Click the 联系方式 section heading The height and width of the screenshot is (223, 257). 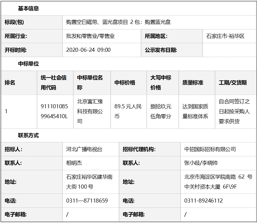click(28, 136)
